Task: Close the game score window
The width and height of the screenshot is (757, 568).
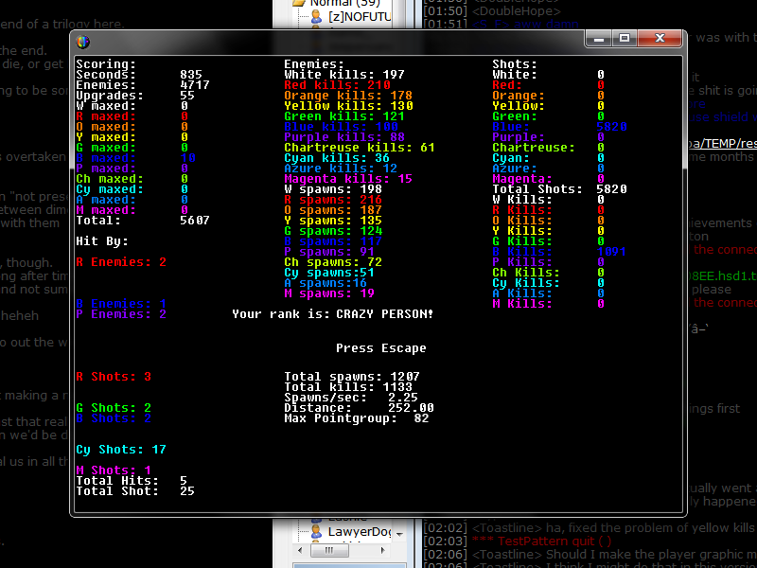Action: [x=660, y=38]
